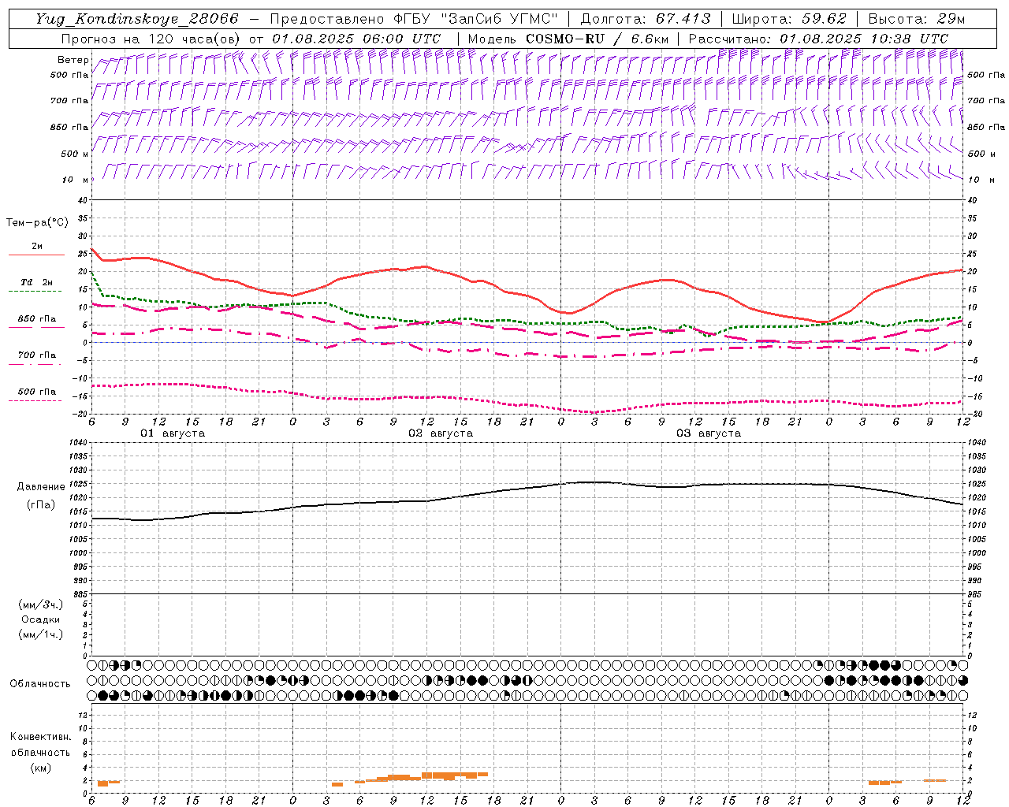Viewport: 1009px width, 807px height.
Task: Click the Осадки panel label
Action: [41, 619]
